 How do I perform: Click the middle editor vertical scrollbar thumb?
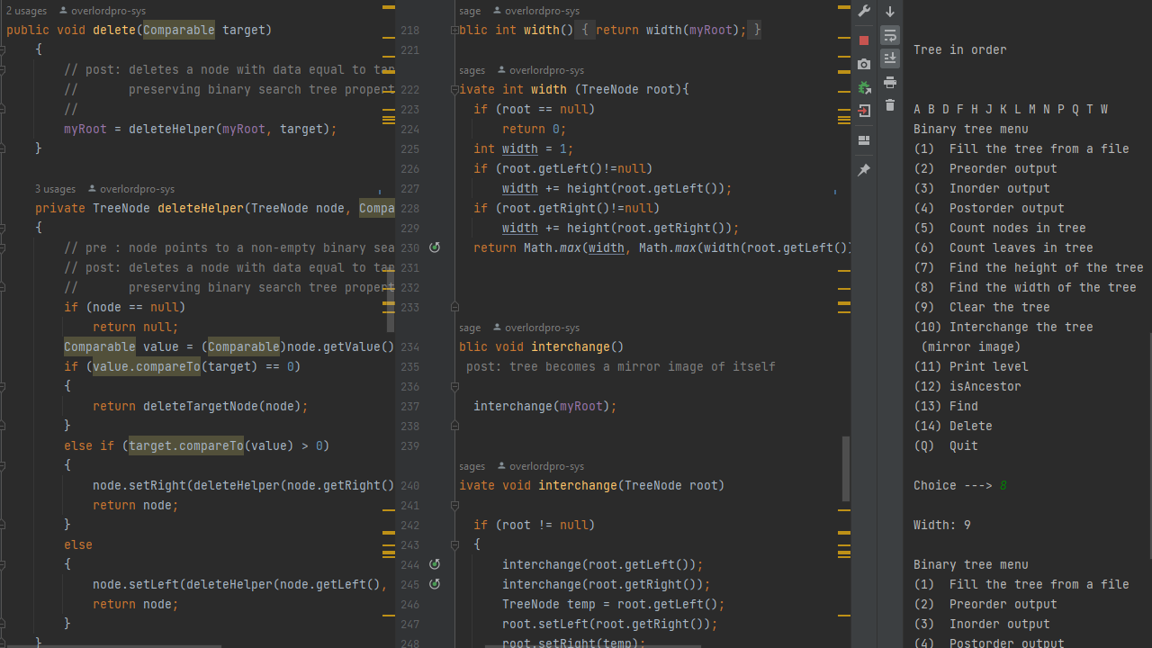(x=846, y=469)
